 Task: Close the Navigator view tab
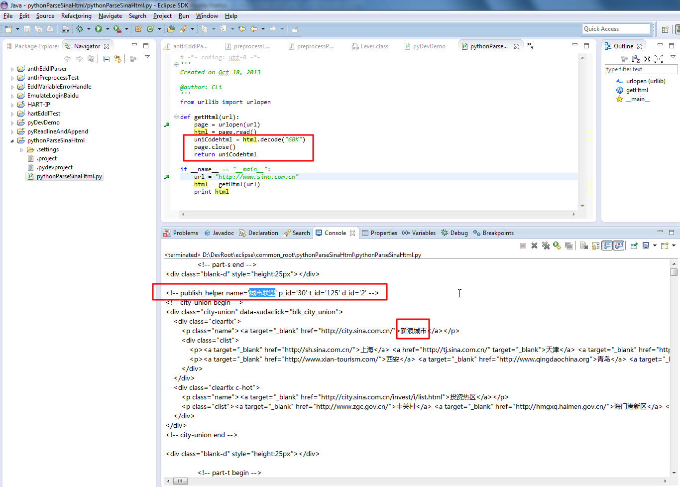pos(107,46)
